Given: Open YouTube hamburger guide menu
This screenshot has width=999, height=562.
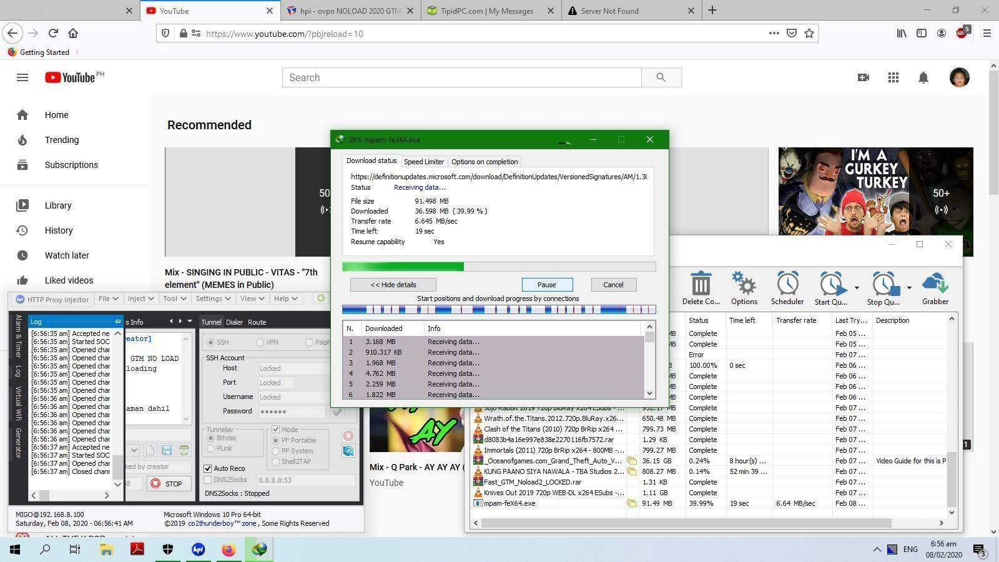Looking at the screenshot, I should pyautogui.click(x=22, y=77).
